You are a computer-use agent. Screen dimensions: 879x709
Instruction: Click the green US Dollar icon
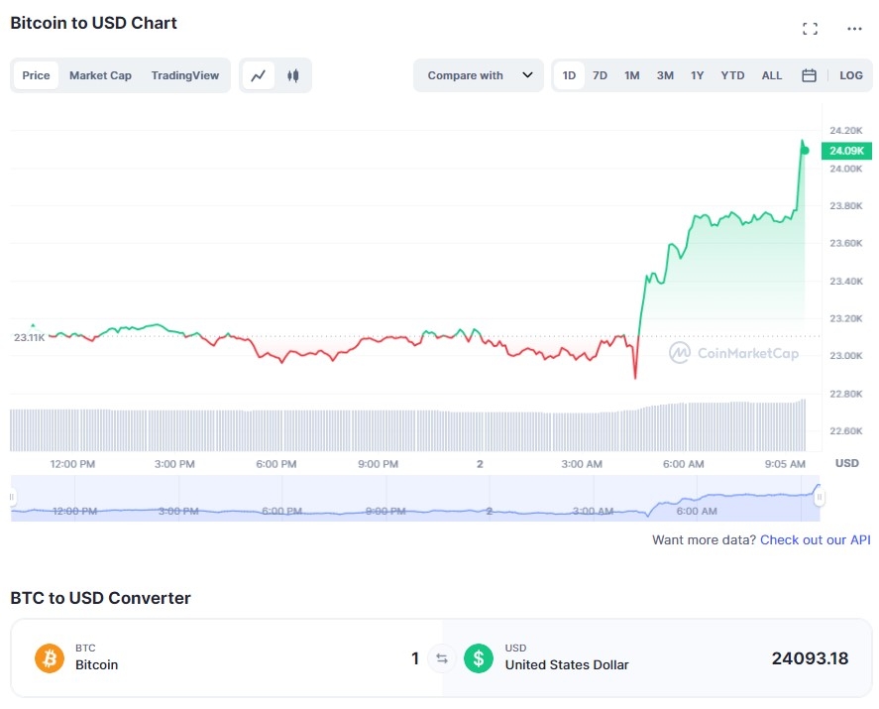479,658
